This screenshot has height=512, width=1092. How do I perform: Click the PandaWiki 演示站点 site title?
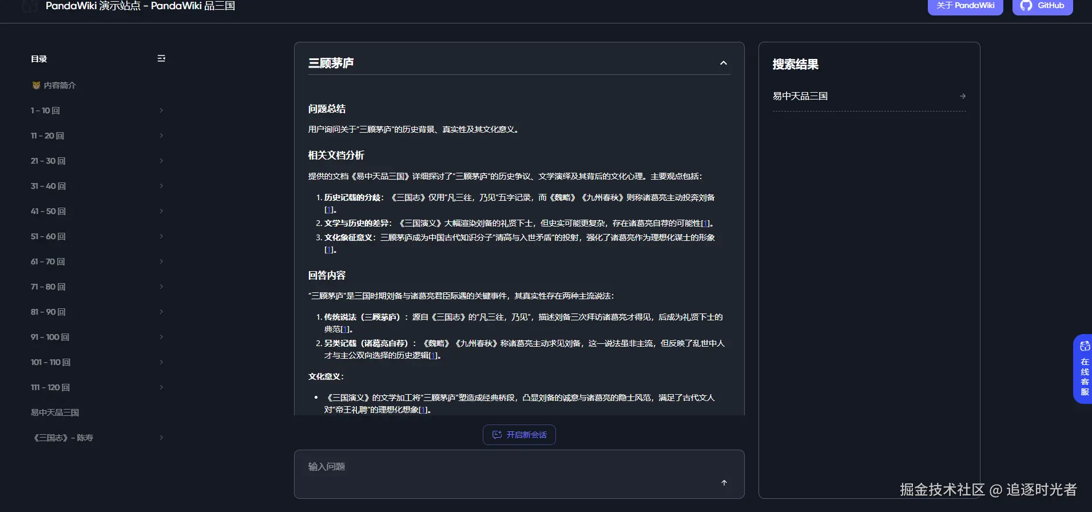click(140, 6)
